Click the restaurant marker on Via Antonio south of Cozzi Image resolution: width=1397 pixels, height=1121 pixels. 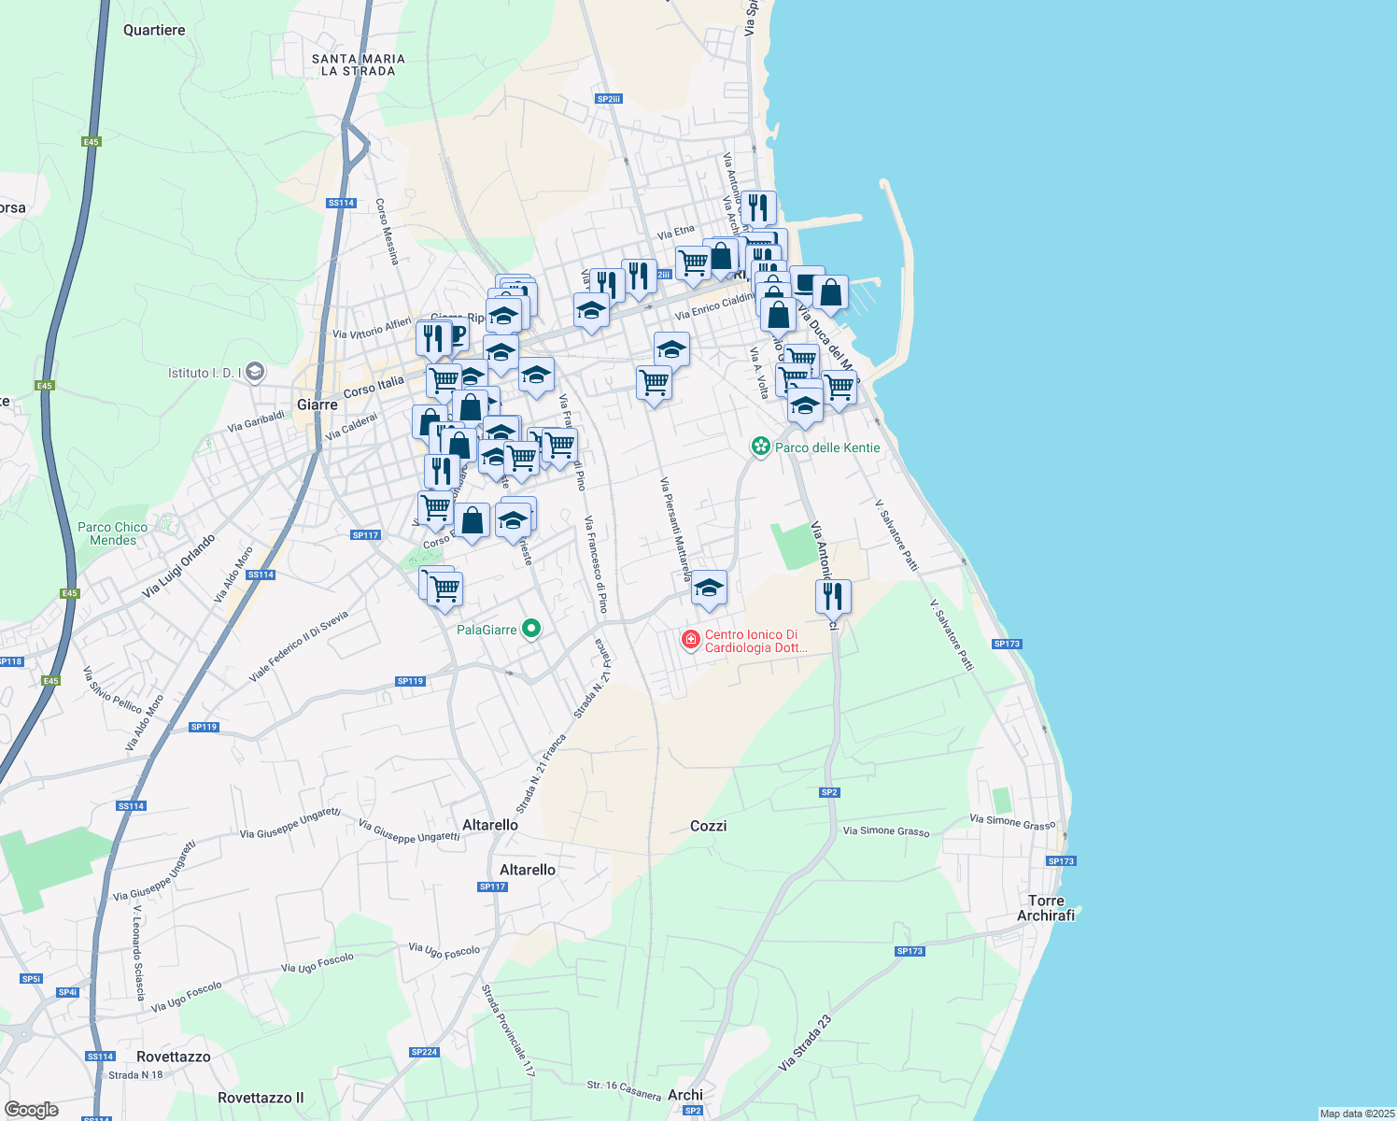(x=833, y=595)
